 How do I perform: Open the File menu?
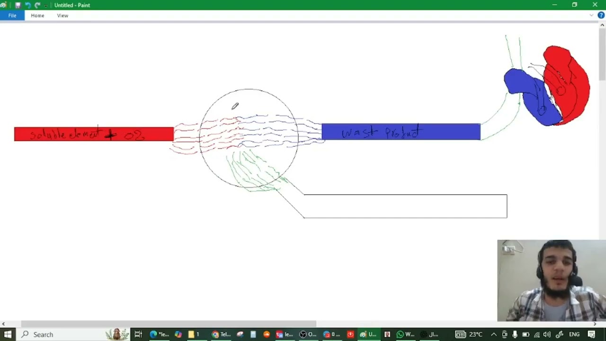coord(12,16)
